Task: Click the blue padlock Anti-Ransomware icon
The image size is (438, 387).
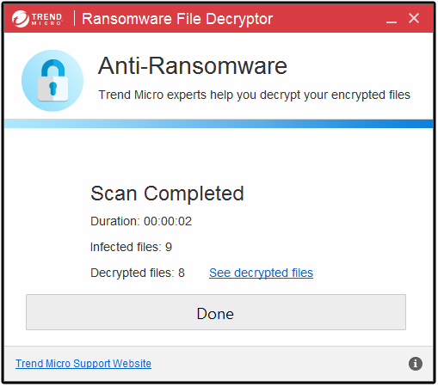Action: [52, 81]
